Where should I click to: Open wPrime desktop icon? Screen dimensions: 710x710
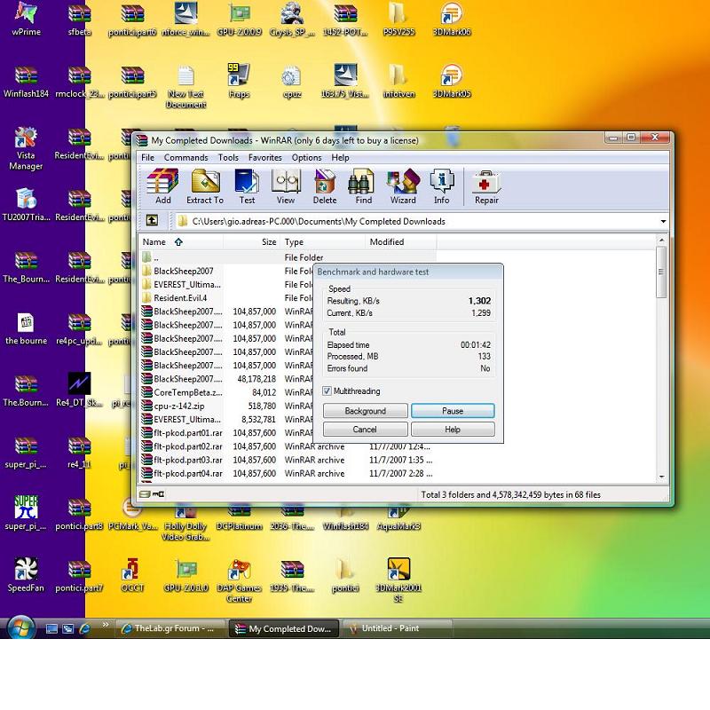click(x=26, y=19)
